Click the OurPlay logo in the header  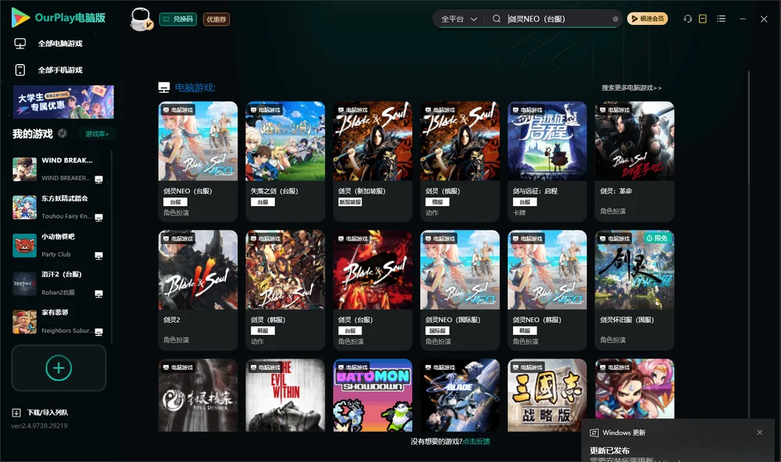tap(59, 18)
